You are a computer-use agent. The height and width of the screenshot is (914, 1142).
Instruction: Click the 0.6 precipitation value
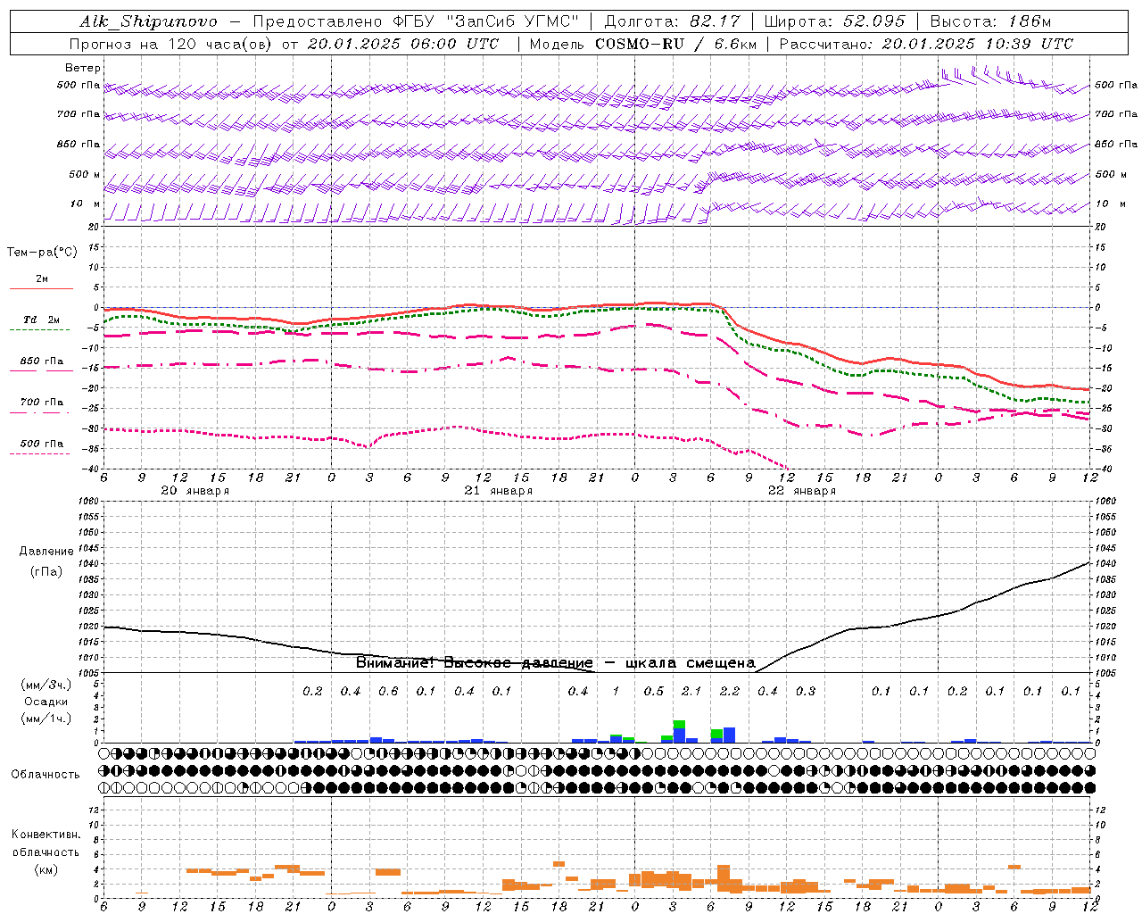pyautogui.click(x=388, y=691)
